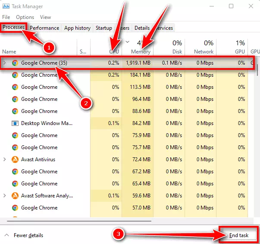Click the Task Manager title bar icon
This screenshot has height=244, width=260.
click(x=6, y=6)
